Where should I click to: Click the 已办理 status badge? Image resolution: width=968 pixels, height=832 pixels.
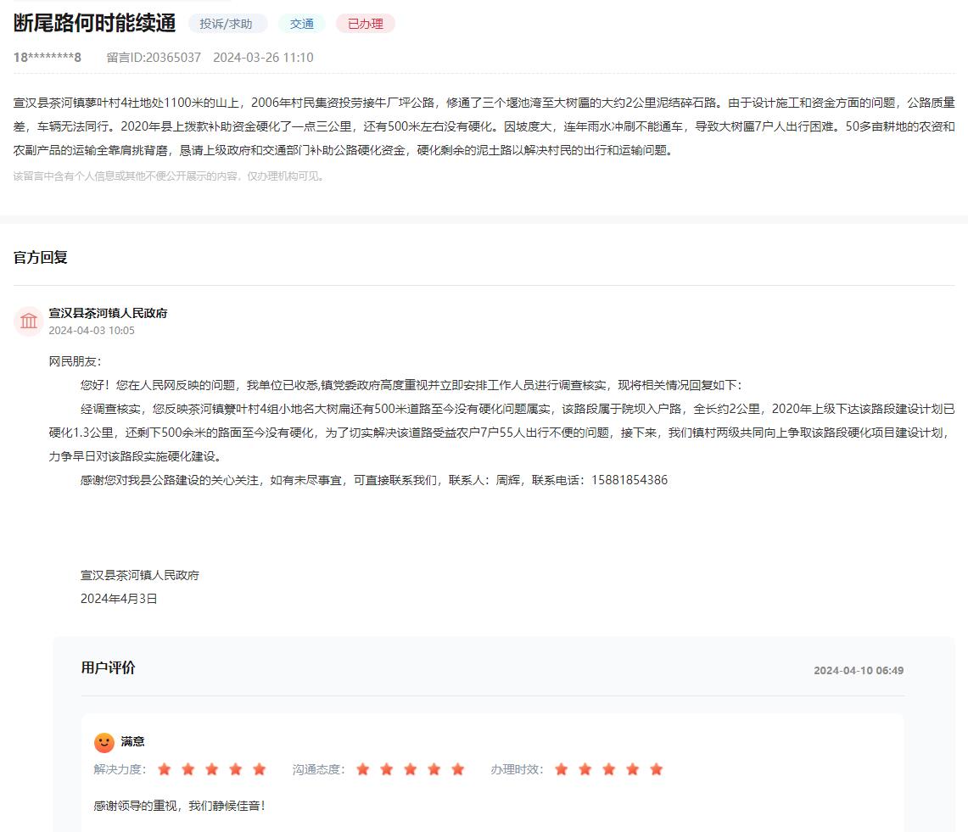[x=365, y=24]
